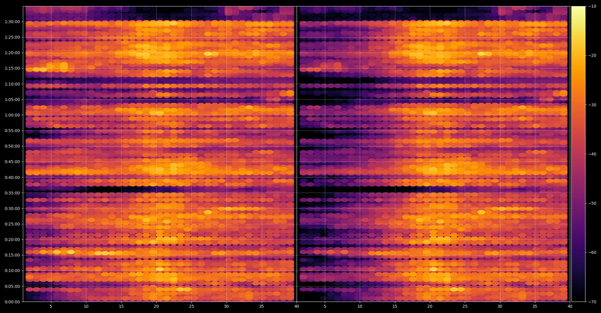Click the 0:10:00 time axis label

12,271
